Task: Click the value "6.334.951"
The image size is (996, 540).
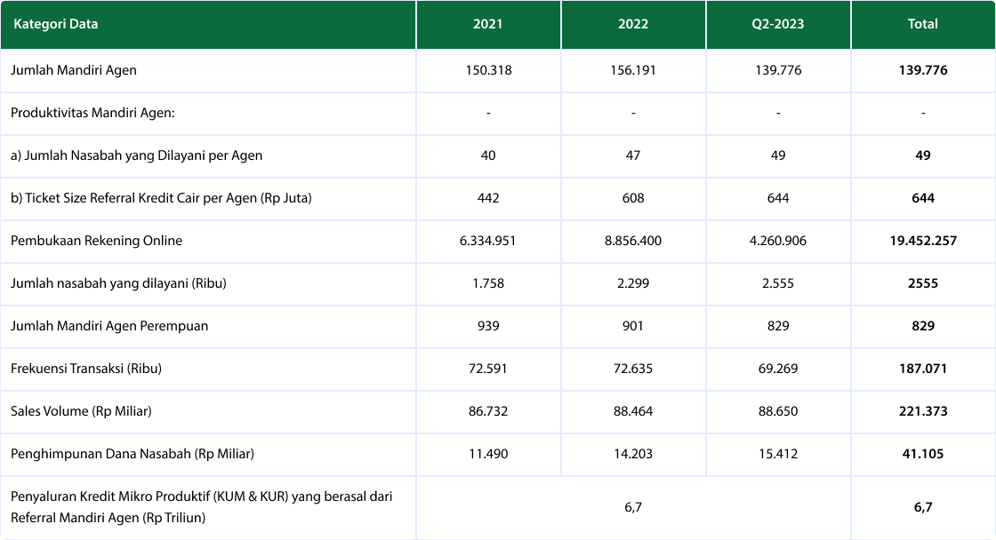Action: (x=488, y=241)
